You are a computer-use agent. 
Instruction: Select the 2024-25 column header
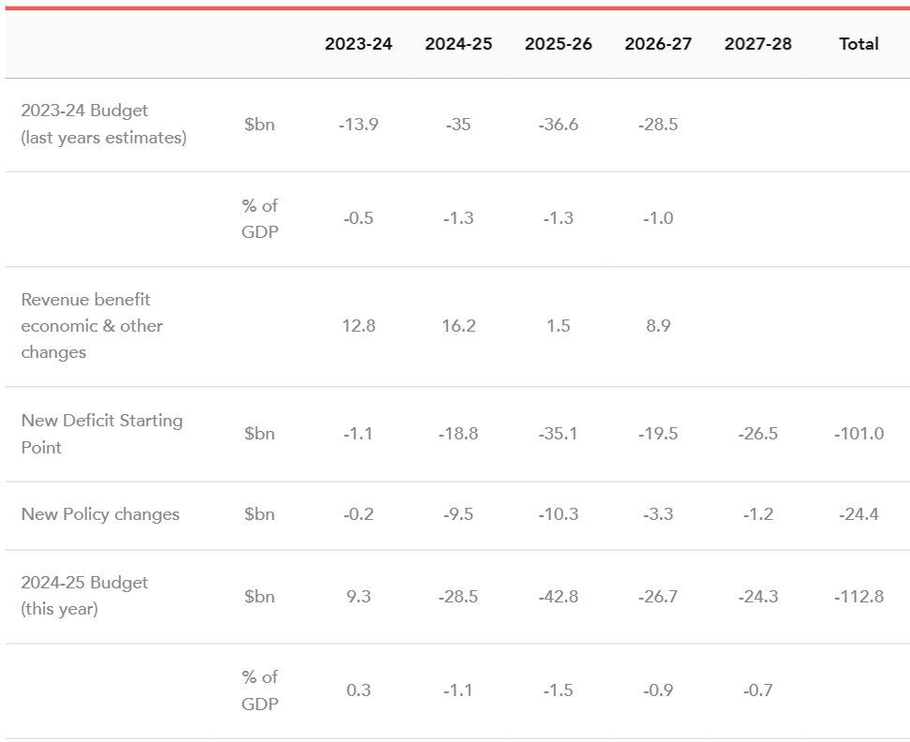click(458, 44)
